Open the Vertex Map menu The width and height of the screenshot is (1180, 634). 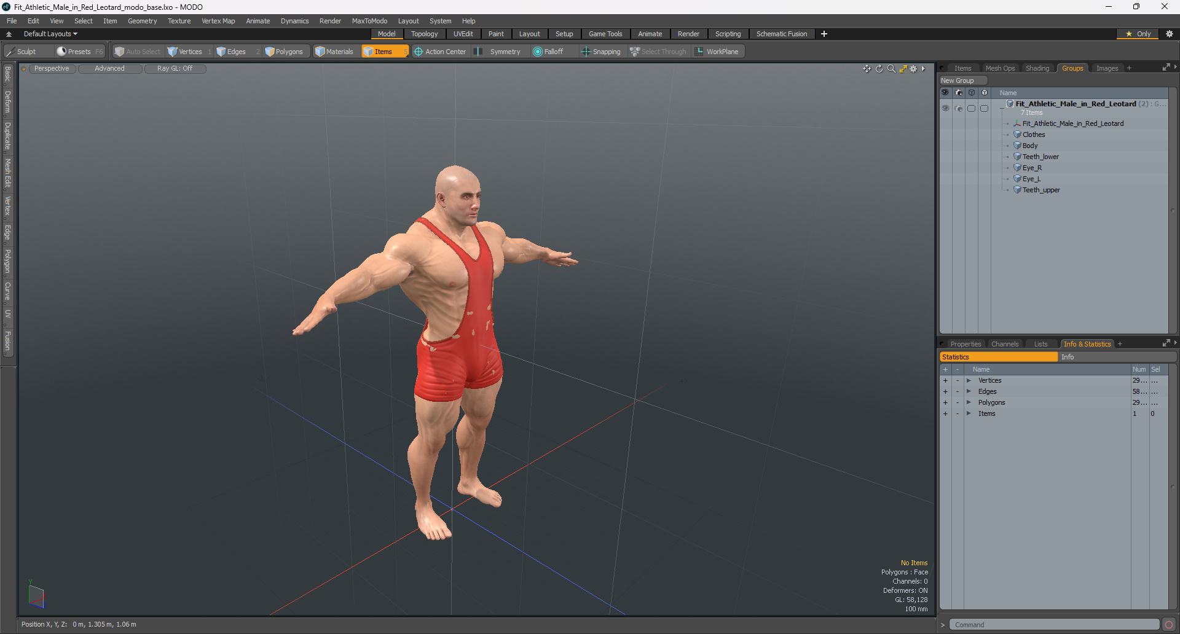coord(218,21)
